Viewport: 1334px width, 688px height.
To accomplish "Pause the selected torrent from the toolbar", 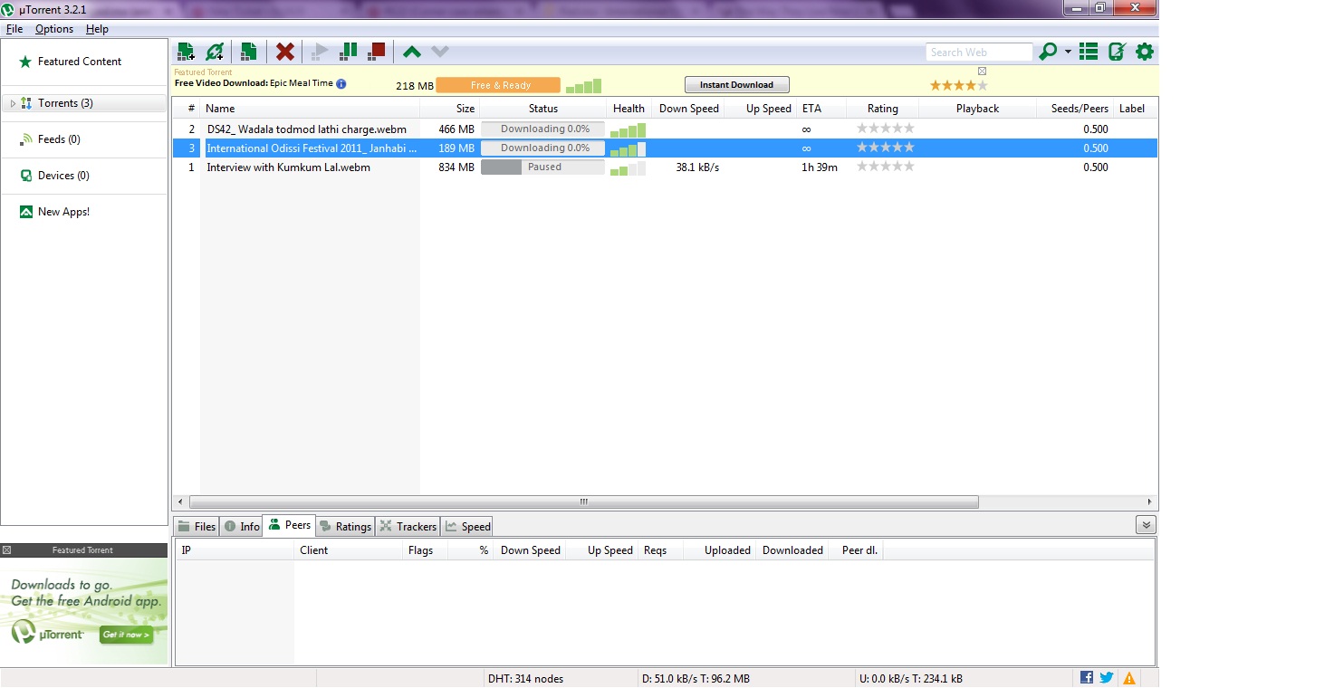I will pos(348,52).
